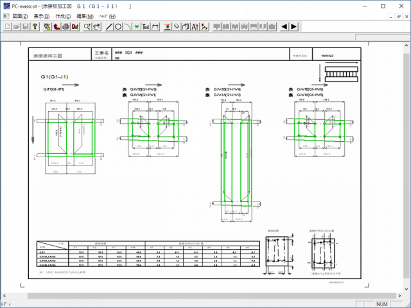Select the line drawing tool
This screenshot has width=411, height=308.
tap(109, 26)
